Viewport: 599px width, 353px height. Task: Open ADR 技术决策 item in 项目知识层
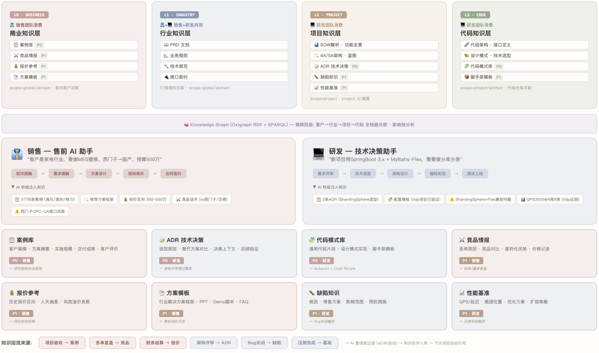click(x=374, y=66)
